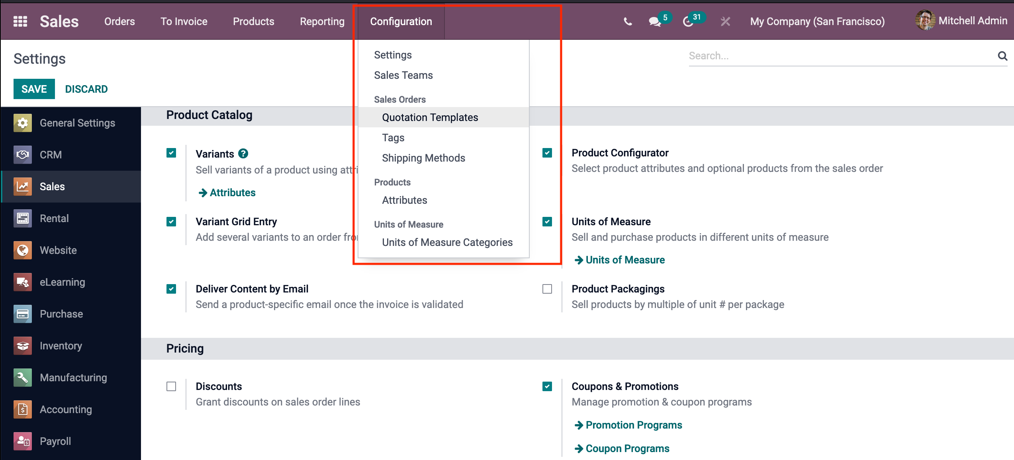Viewport: 1014px width, 460px height.
Task: Open the conversations chat bubble icon
Action: [655, 21]
